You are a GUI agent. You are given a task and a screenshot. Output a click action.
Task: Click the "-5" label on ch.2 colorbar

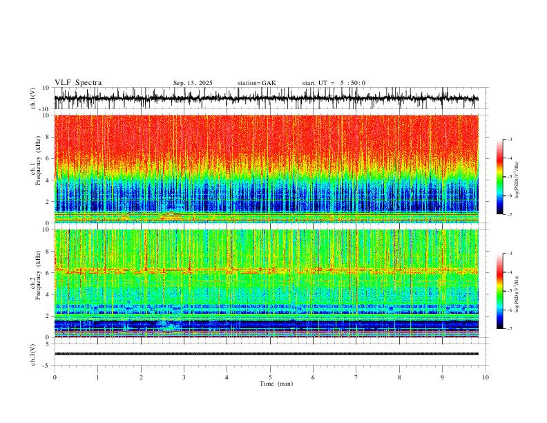coord(509,291)
